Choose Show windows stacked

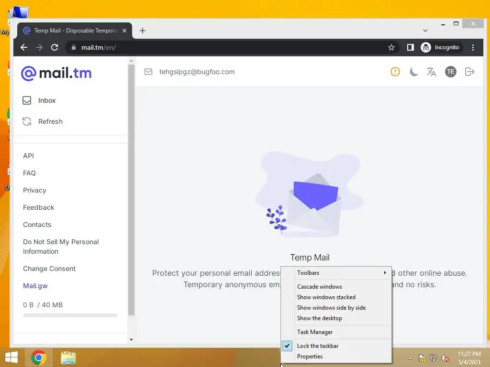pos(336,297)
